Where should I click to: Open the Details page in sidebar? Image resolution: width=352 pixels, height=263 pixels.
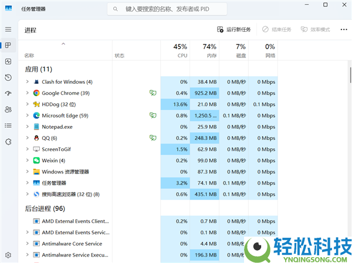click(8, 125)
